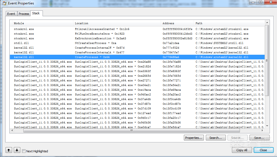Sort by the Address column header

[x=177, y=23]
